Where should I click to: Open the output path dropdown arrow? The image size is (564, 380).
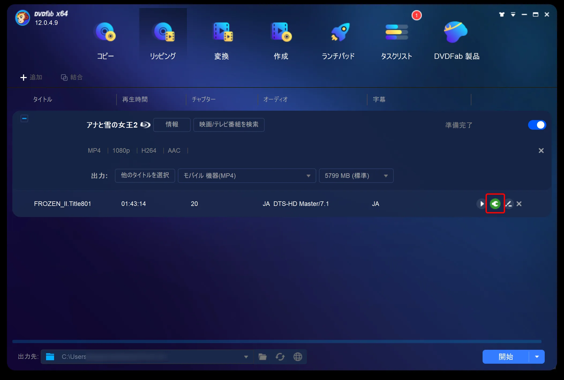click(246, 357)
